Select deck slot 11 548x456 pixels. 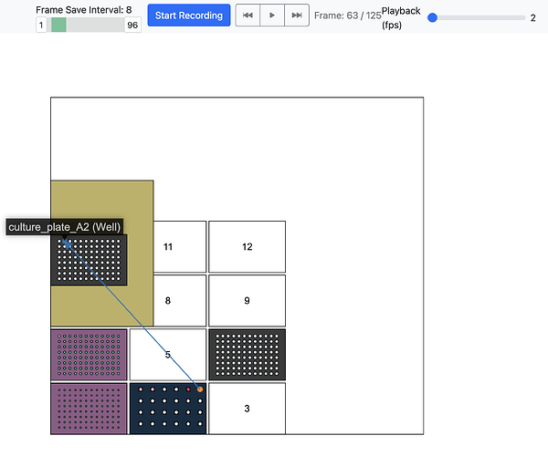tap(168, 246)
